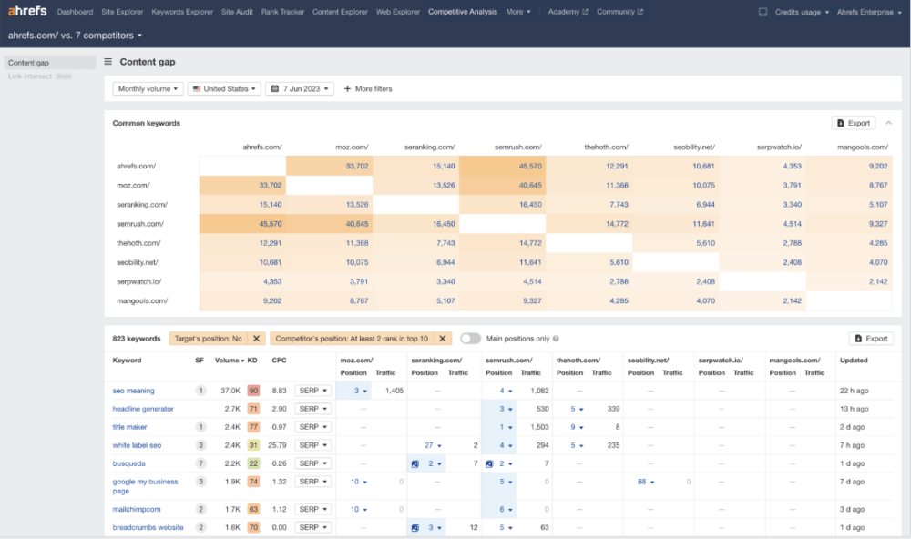This screenshot has height=539, width=911.
Task: Remove the Competitor's position filter chip
Action: [442, 338]
